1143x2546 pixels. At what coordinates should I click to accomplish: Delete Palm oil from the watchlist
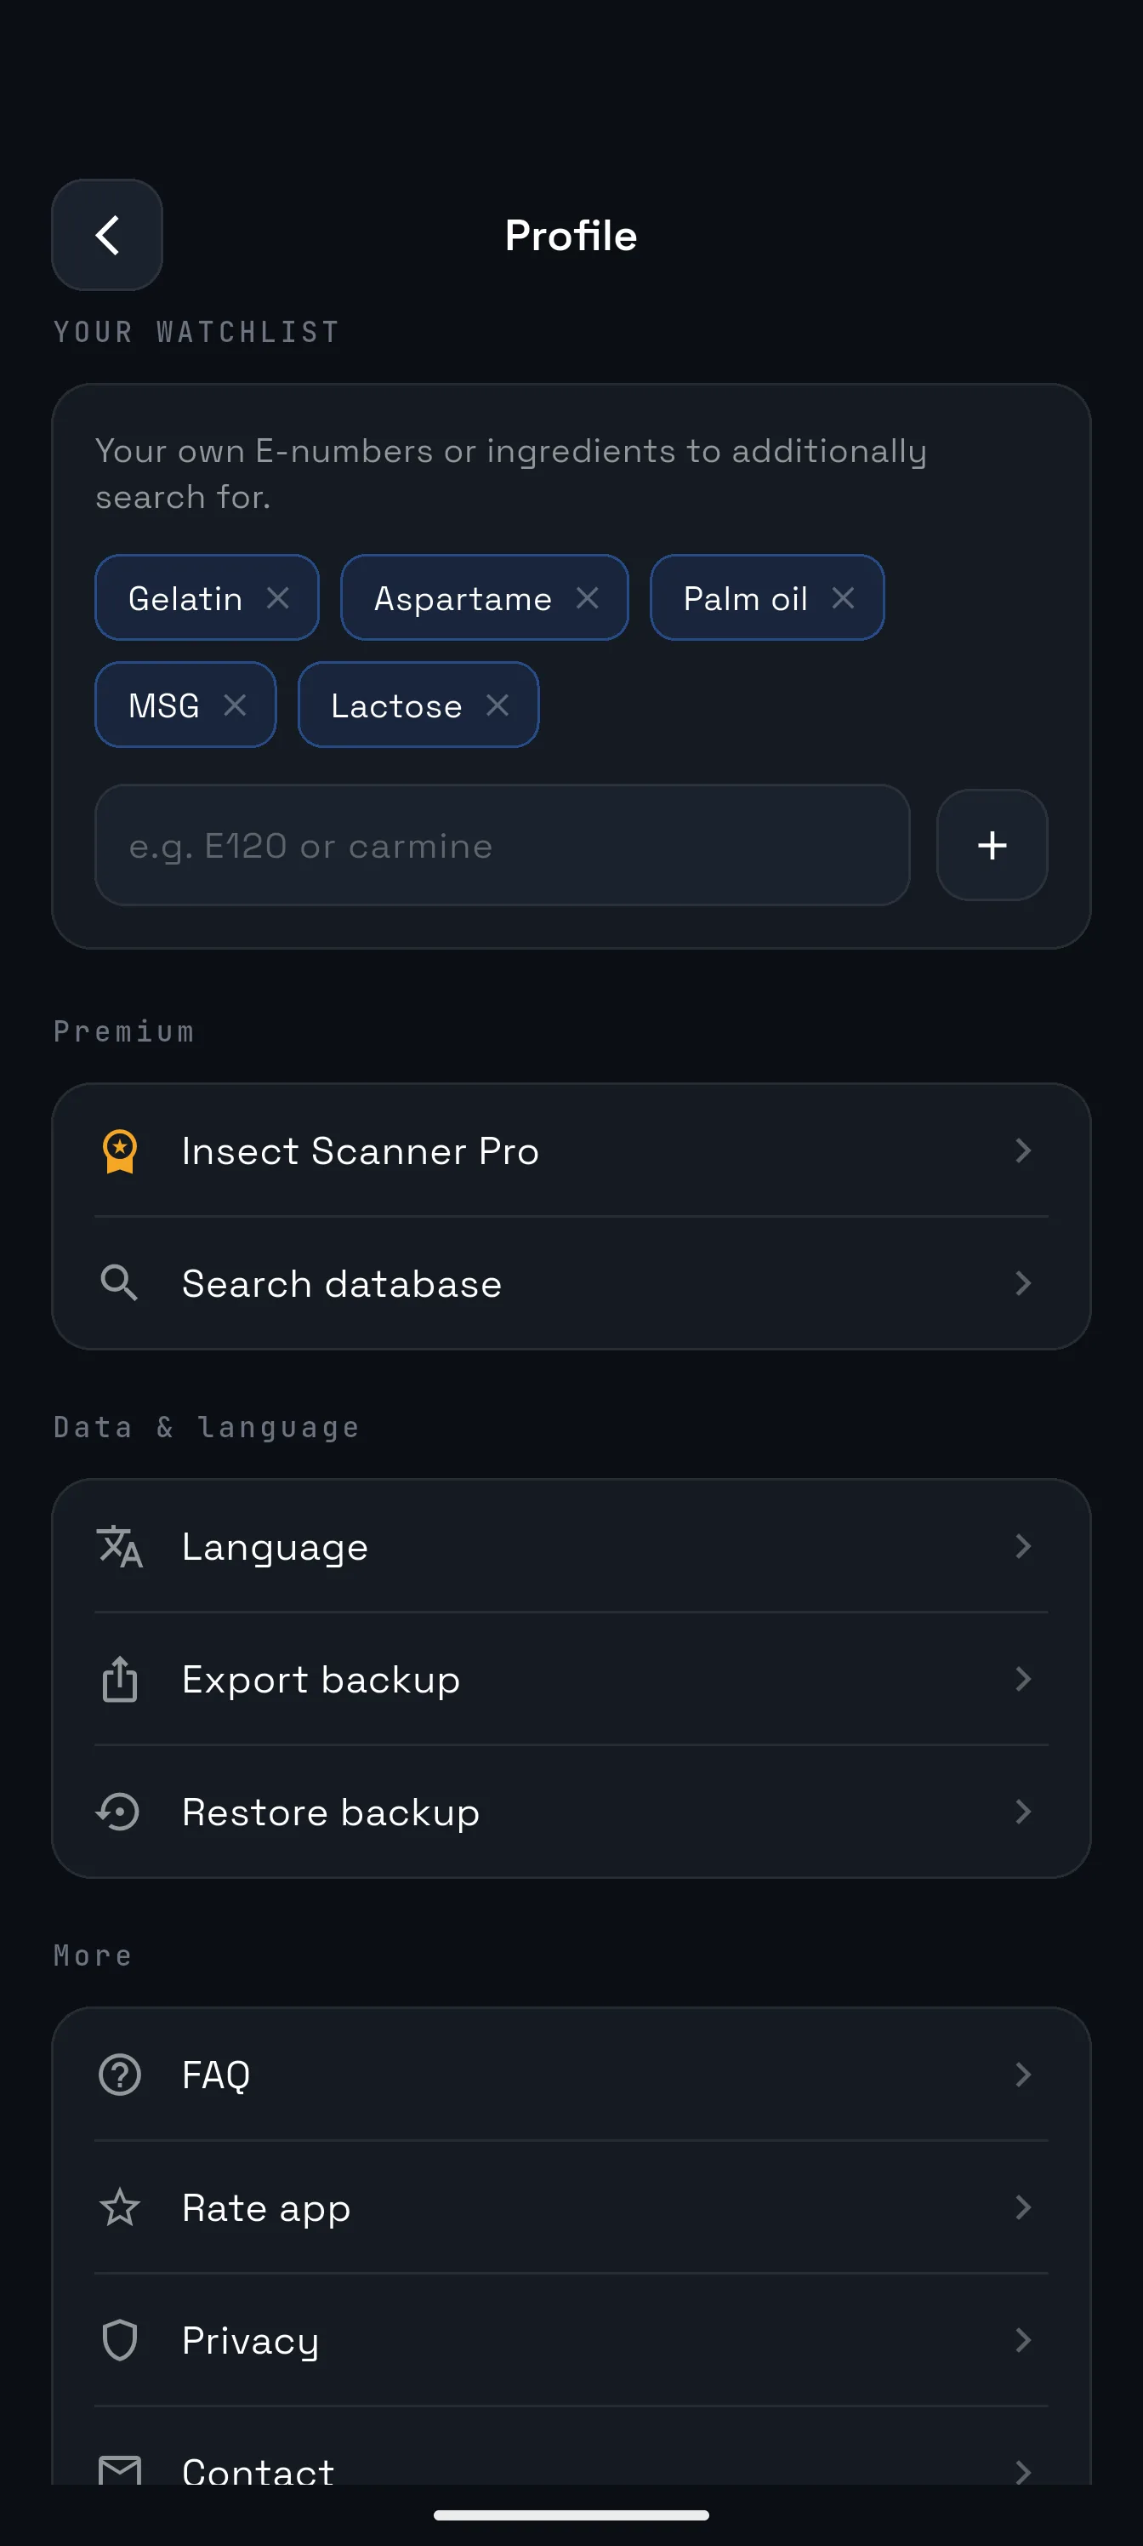tap(843, 598)
